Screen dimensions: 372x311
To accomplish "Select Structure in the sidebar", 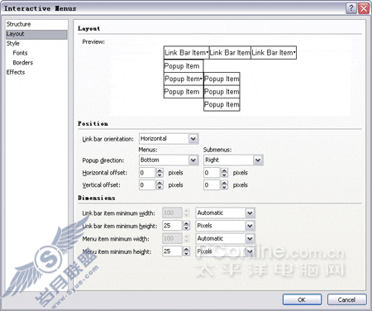I will [19, 24].
